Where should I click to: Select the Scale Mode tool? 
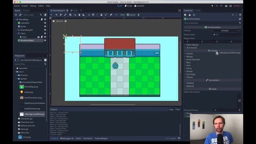[x=65, y=15]
